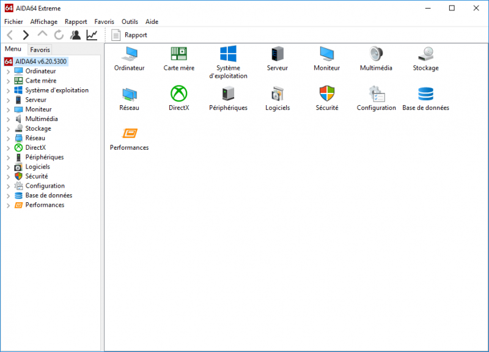Switch to the Favoris tab
Viewport: 489px width, 352px height.
click(x=40, y=50)
